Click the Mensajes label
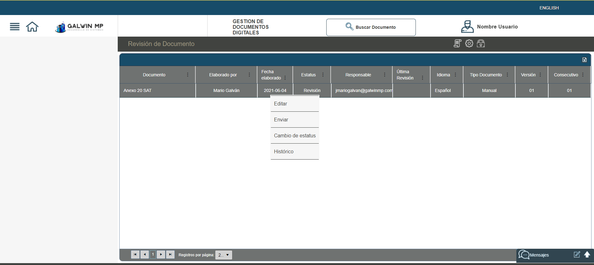594x265 pixels. [x=539, y=255]
